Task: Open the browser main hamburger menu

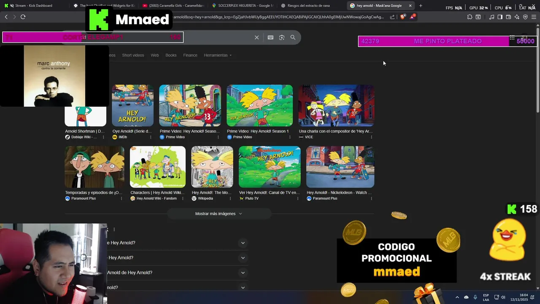Action: [534, 17]
